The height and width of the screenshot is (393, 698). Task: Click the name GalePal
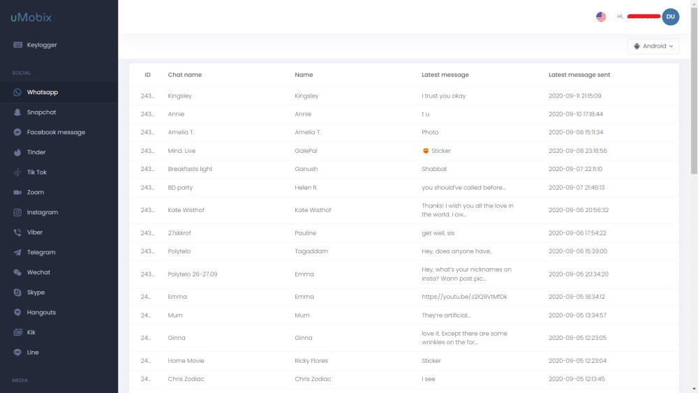point(306,151)
